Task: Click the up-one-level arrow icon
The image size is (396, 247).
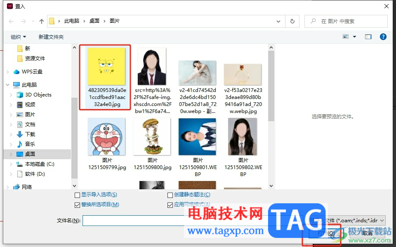Action: (x=42, y=21)
